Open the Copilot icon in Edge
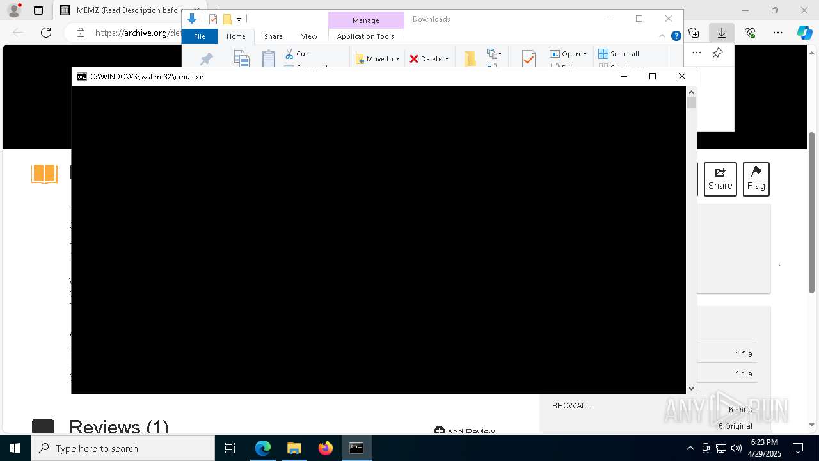 click(804, 33)
